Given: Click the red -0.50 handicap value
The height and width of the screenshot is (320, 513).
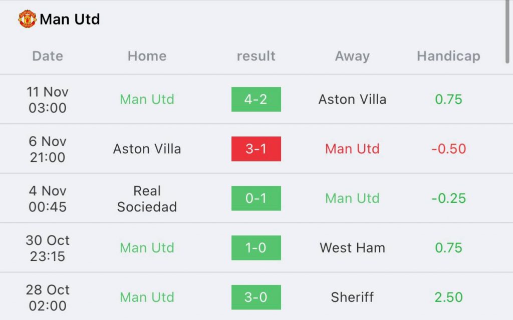Looking at the screenshot, I should [x=448, y=149].
